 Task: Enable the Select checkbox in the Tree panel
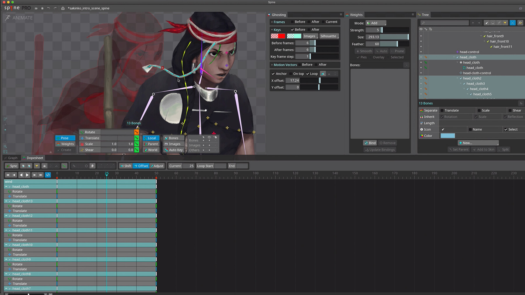click(506, 129)
